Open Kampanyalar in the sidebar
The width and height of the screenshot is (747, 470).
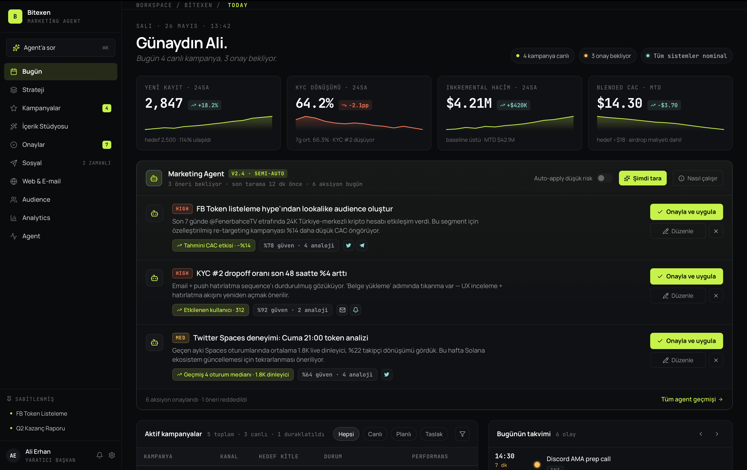61,108
